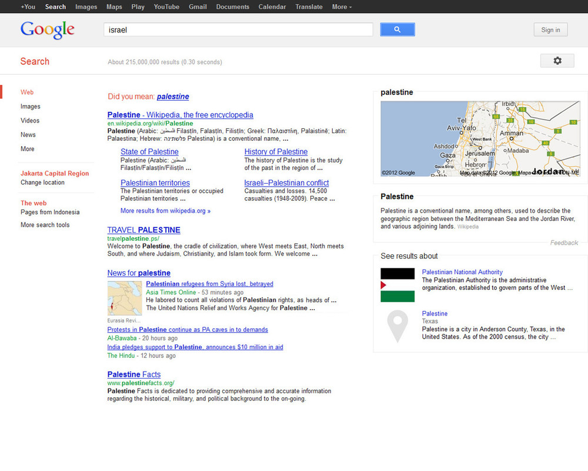588x471 pixels.
Task: Click More results from wikipedia.org
Action: [165, 211]
